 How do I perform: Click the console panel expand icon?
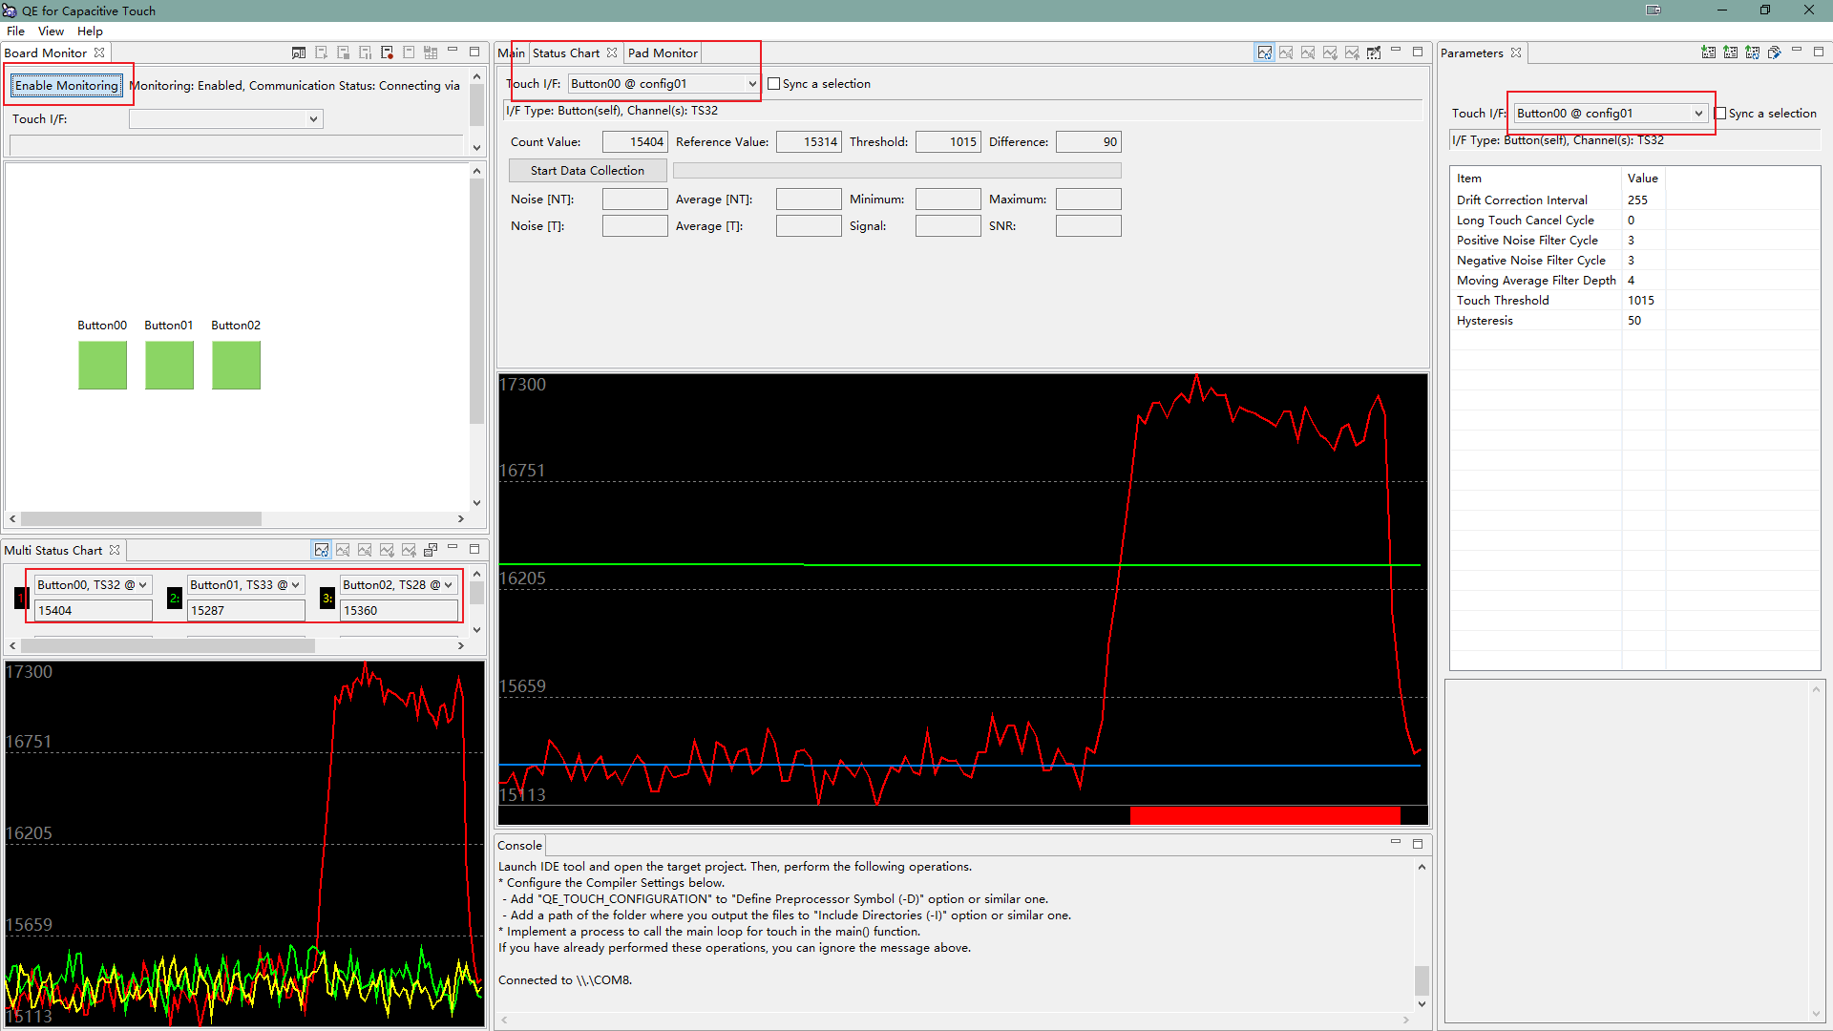point(1418,844)
